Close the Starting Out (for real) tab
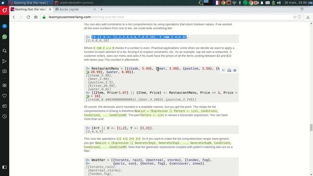Image resolution: width=313 pixels, height=176 pixels. click(x=50, y=9)
